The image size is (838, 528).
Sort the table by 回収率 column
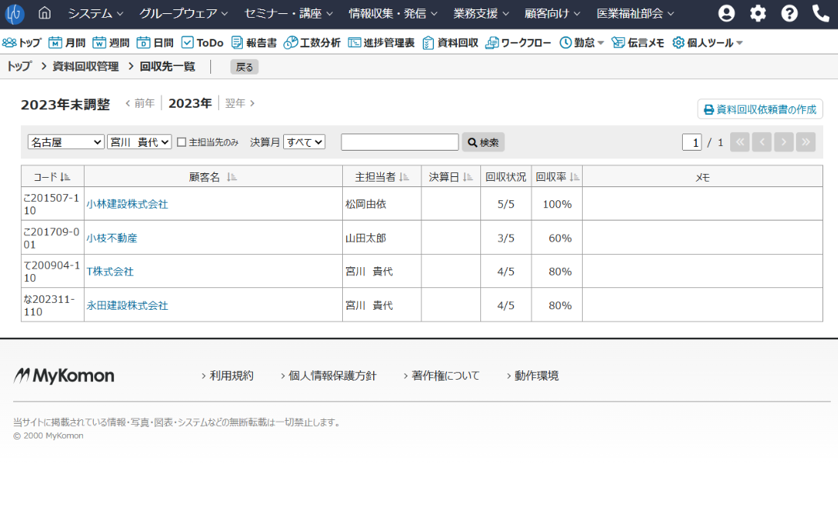coord(574,177)
